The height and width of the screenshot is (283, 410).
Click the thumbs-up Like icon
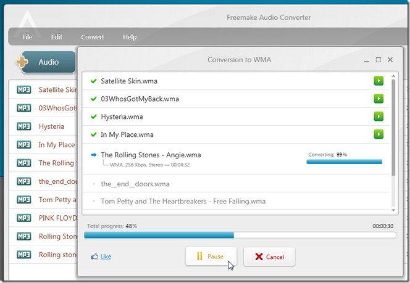click(94, 256)
